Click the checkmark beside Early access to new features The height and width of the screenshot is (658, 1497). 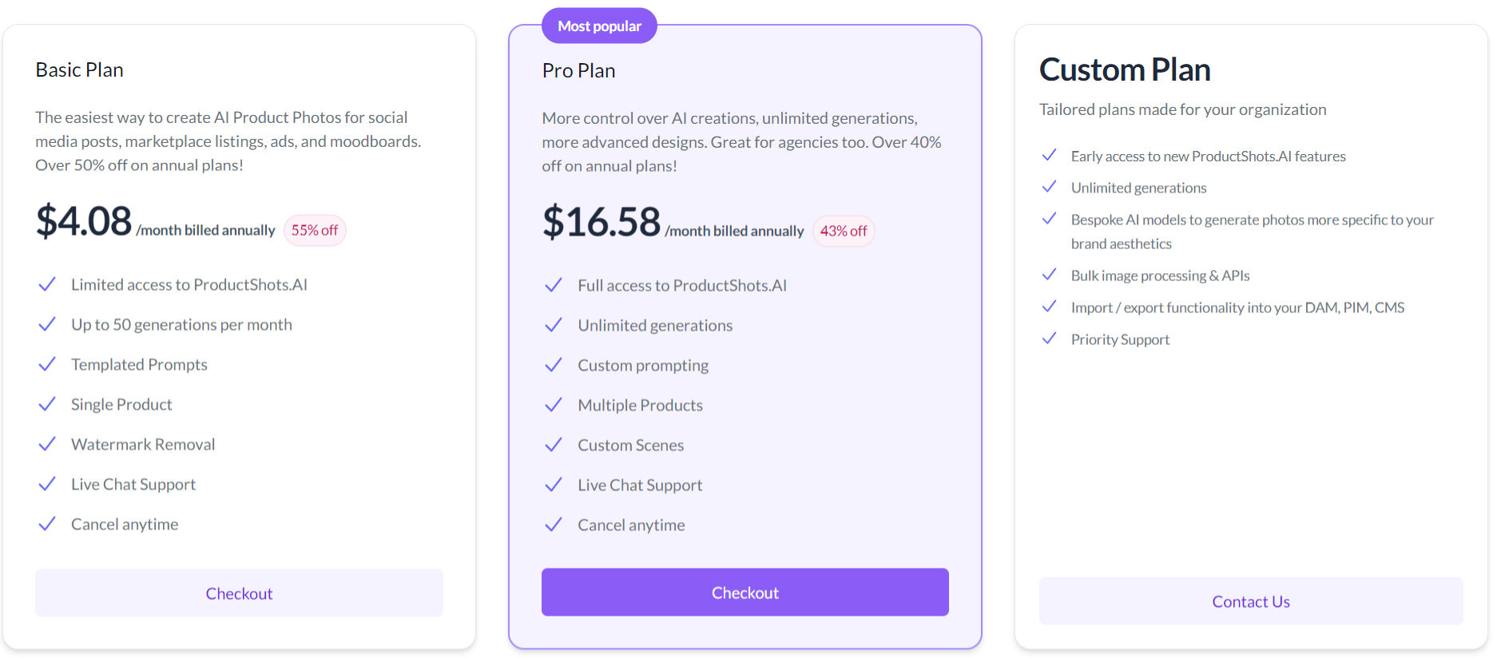(x=1049, y=155)
